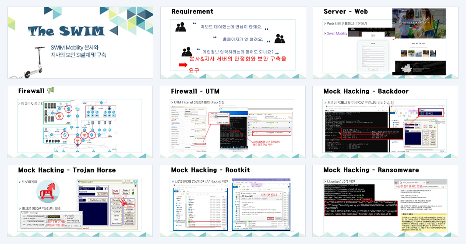
Task: Click the red Trojan horse icon
Action: 48,192
